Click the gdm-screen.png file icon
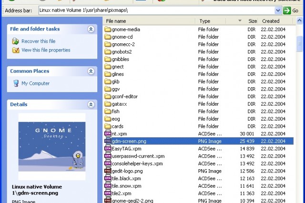 [x=108, y=141]
